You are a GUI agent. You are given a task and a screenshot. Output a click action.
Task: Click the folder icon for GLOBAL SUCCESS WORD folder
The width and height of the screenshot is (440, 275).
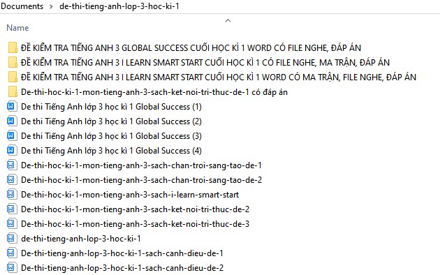[13, 47]
